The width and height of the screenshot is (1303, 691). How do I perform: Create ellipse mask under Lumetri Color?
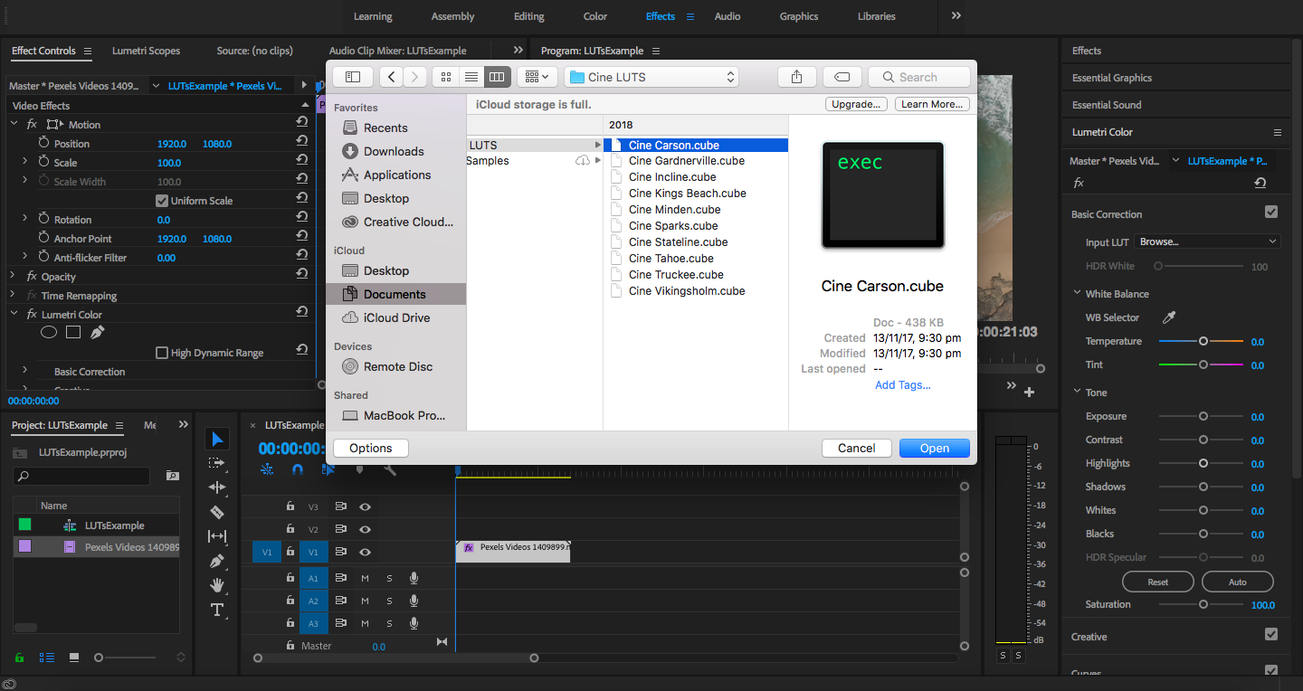coord(49,333)
